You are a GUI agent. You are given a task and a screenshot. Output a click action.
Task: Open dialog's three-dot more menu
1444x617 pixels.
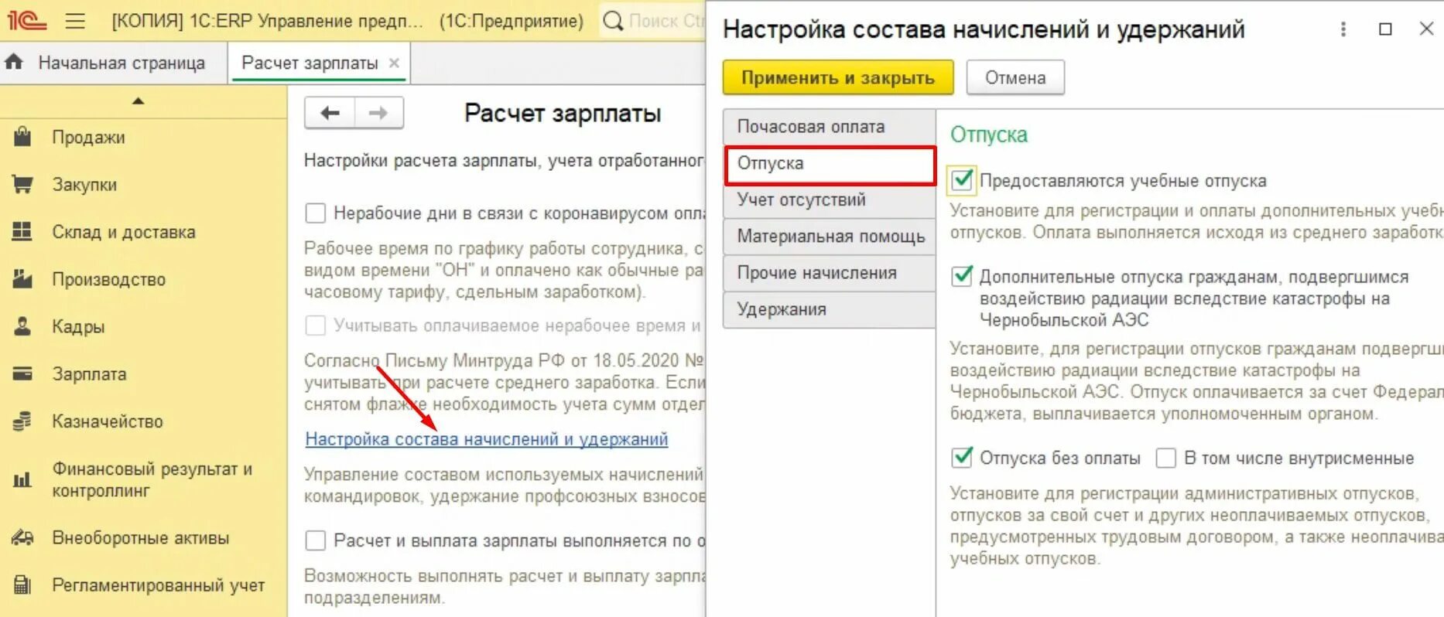coord(1343,29)
